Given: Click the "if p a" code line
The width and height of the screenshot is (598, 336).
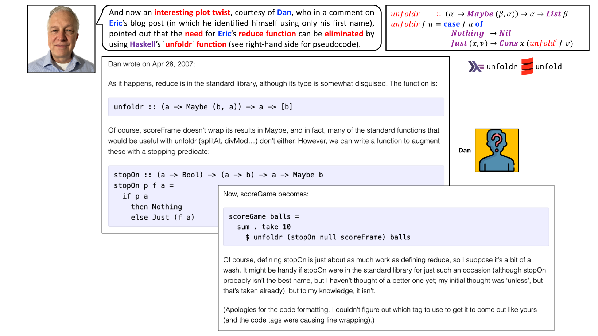Looking at the screenshot, I should (135, 196).
